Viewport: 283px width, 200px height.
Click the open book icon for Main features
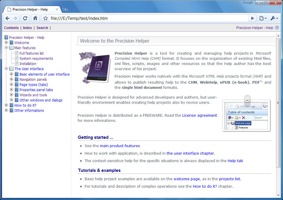pos(12,48)
